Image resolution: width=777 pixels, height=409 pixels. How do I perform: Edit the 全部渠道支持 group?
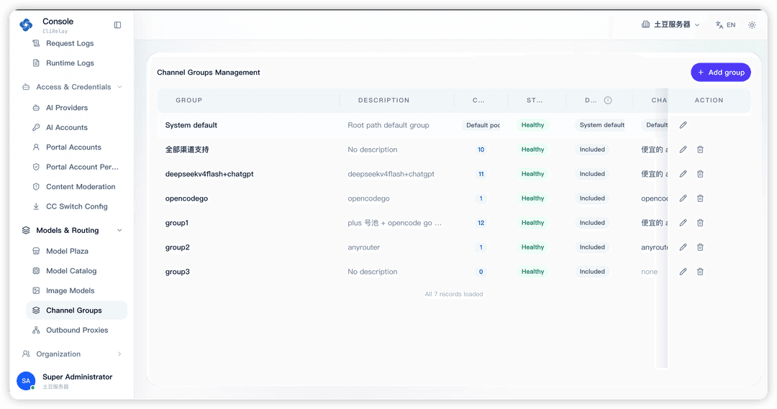[x=683, y=150]
